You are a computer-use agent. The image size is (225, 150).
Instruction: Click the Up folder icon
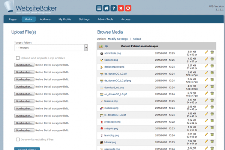pos(100,46)
